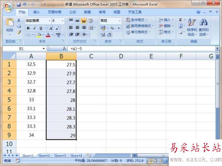Apply comma style
Viewport: 222px width, 166px height.
(119, 28)
